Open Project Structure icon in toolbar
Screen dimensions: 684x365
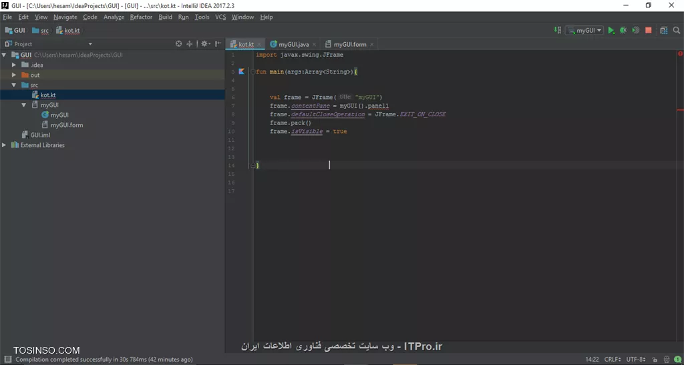[x=664, y=31]
